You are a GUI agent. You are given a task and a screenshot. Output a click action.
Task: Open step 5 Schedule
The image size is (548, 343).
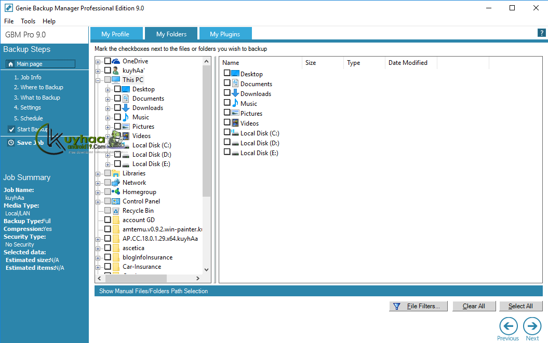point(28,118)
